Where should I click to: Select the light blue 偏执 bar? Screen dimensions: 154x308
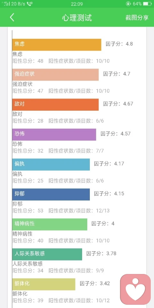point(51,165)
